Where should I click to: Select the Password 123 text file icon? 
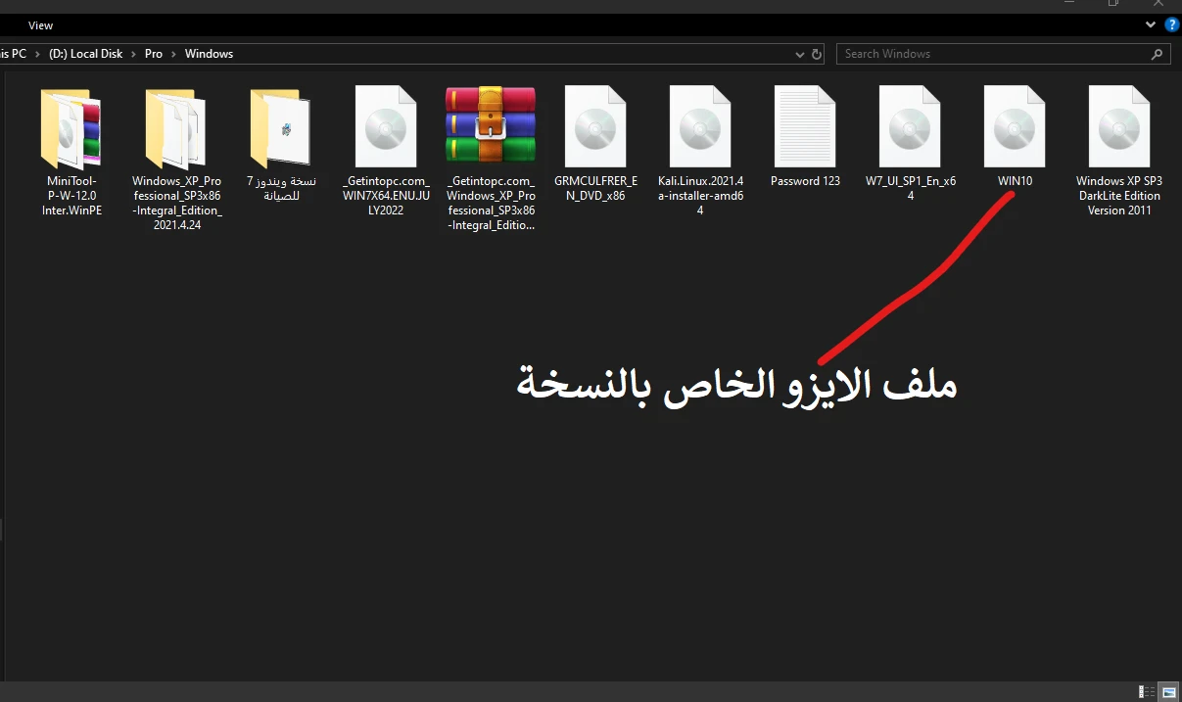pos(805,127)
